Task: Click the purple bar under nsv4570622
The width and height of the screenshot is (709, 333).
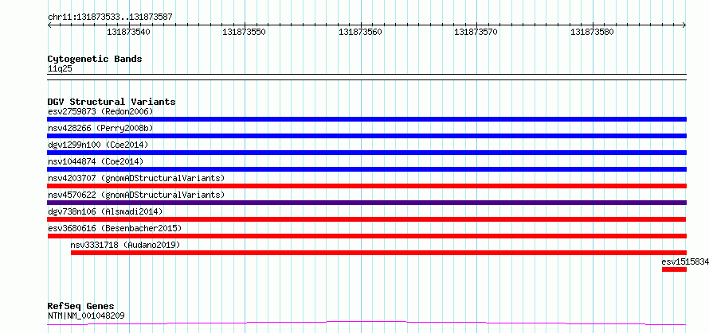Action: pyautogui.click(x=366, y=203)
